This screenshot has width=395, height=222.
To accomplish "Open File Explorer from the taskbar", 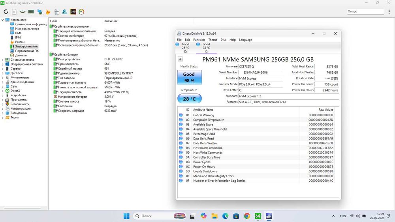I will (x=214, y=216).
